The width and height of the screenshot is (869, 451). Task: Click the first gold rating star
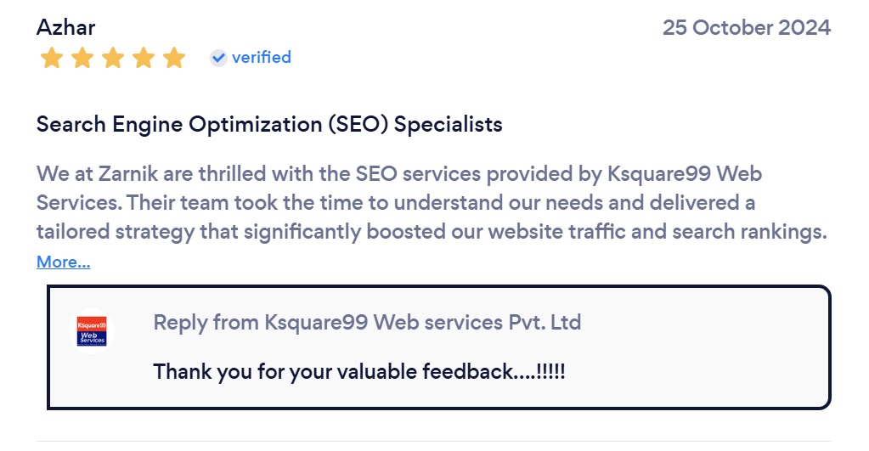pyautogui.click(x=52, y=58)
